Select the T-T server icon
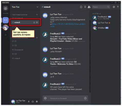Screen dimensions: 122x106 coord(5,20)
